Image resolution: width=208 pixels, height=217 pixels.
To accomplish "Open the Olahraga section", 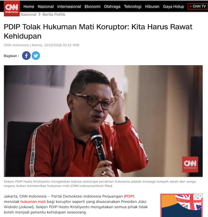I will pos(112,6).
